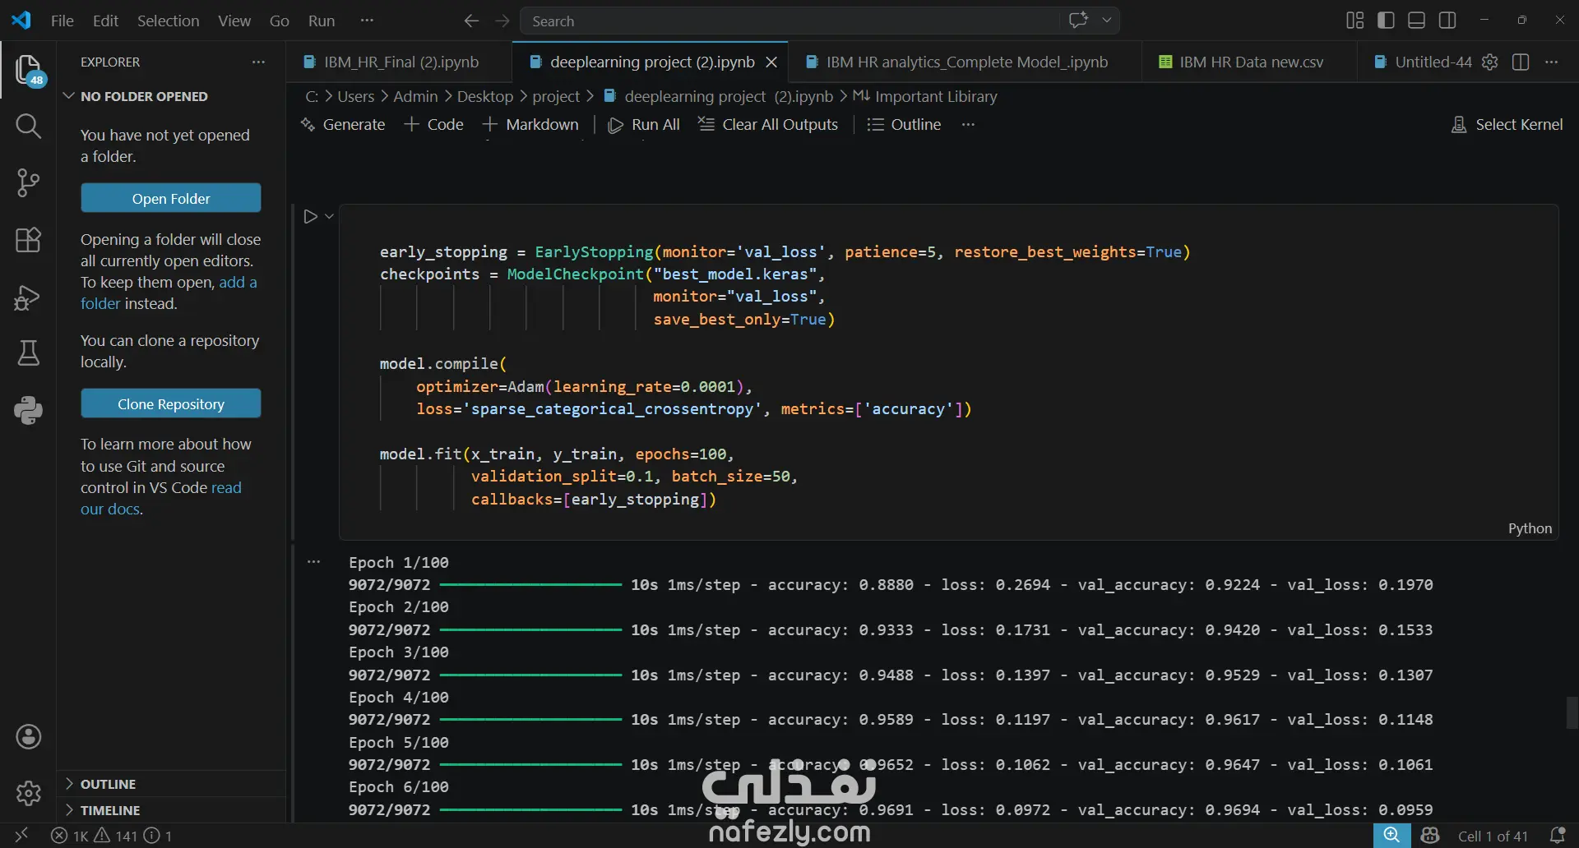Open the Copilot chat icon in search bar
Screen dimensions: 1579x848
pos(1078,21)
